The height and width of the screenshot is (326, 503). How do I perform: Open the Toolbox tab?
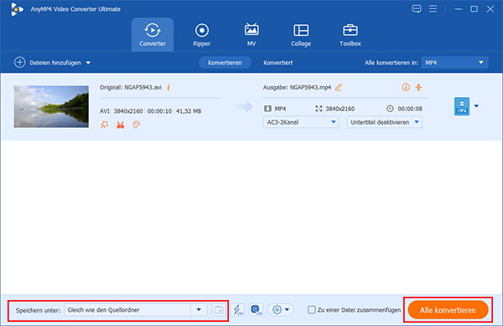tap(350, 35)
